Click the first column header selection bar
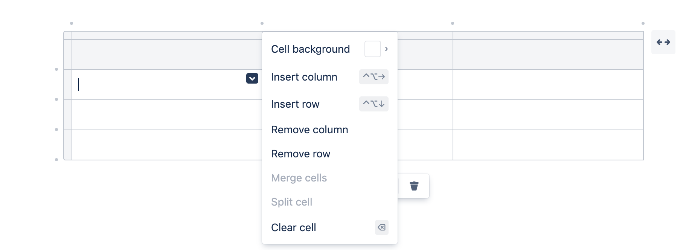Viewport: 686px width, 250px height. pos(167,35)
